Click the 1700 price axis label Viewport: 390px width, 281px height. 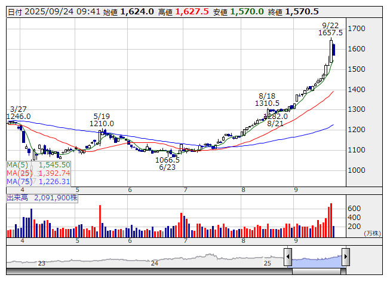(357, 29)
